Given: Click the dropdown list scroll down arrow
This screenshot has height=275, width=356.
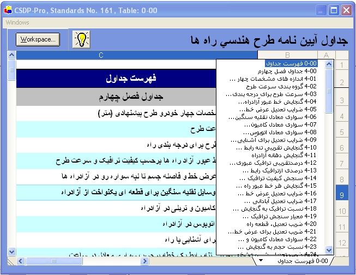Looking at the screenshot, I should (329, 250).
